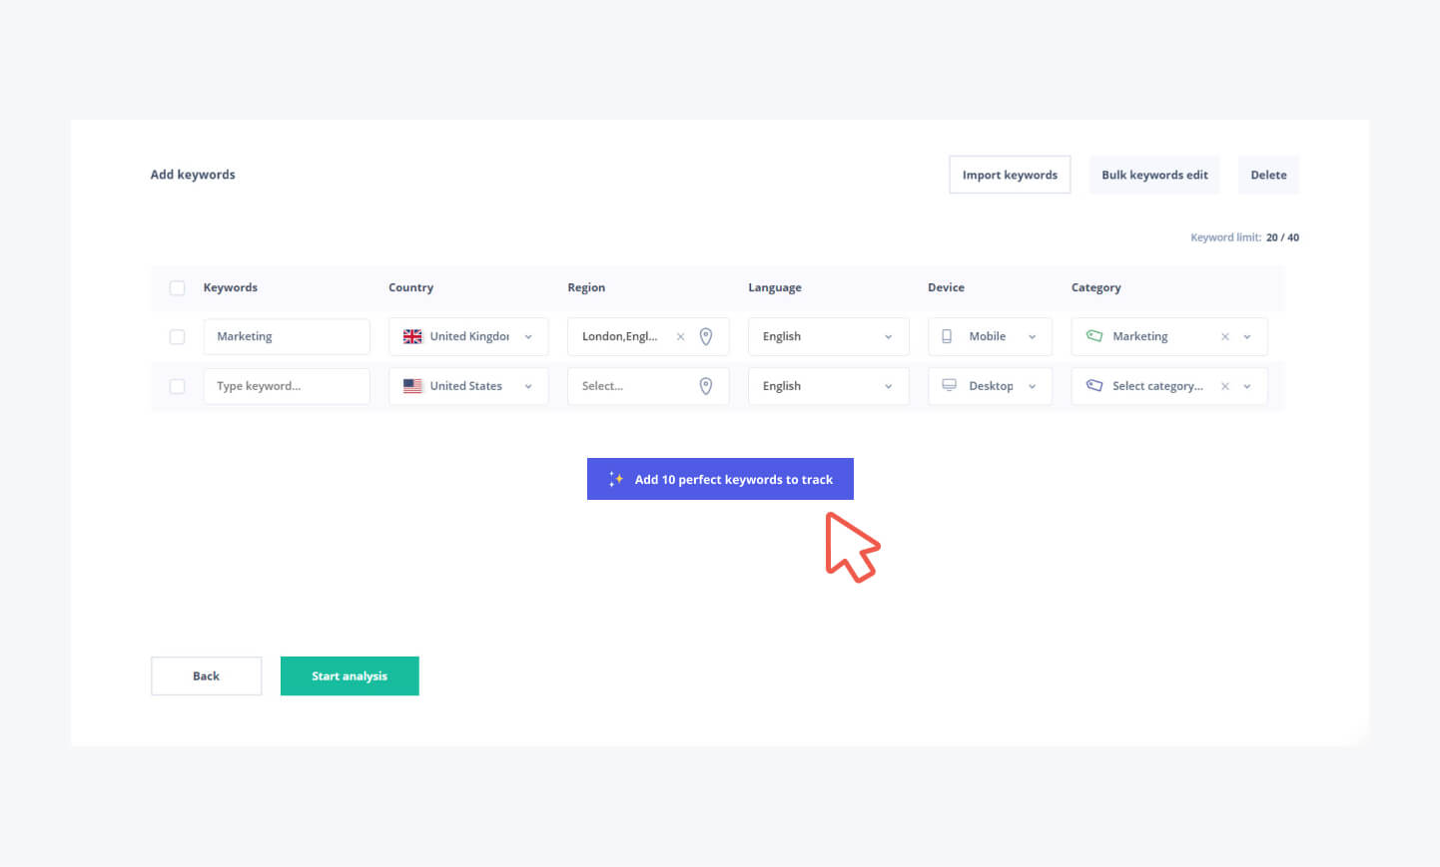
Task: Check the Marketing keyword row checkbox
Action: pyautogui.click(x=177, y=337)
